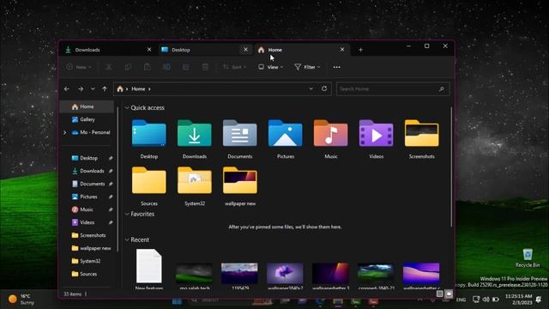549x309 pixels.
Task: Select the System32 folder in Quick access
Action: (x=195, y=186)
